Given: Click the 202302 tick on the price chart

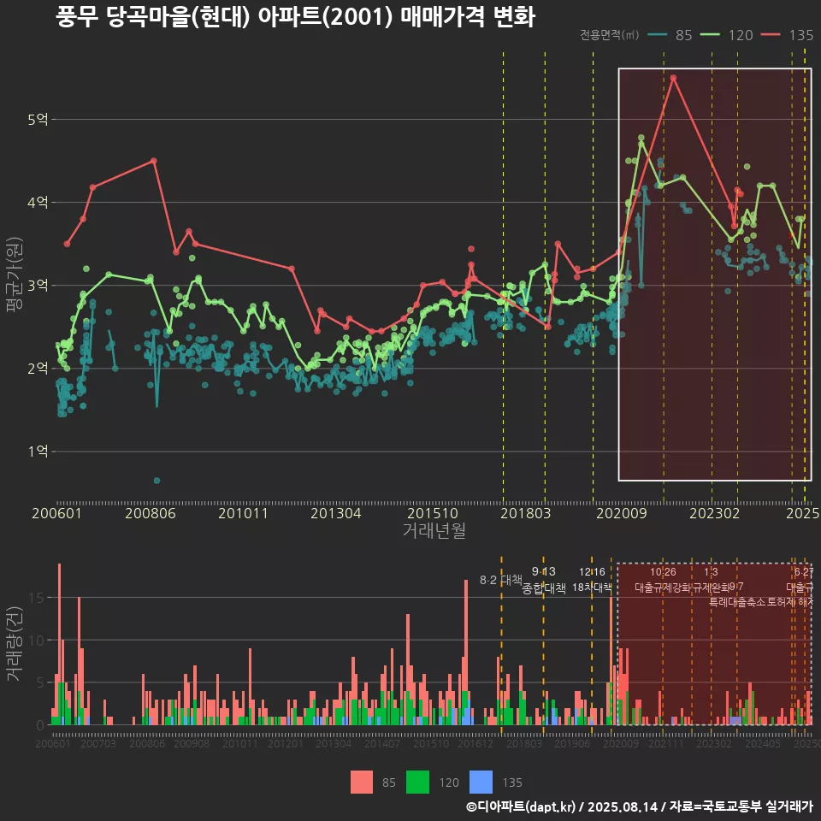Looking at the screenshot, I should click(715, 513).
